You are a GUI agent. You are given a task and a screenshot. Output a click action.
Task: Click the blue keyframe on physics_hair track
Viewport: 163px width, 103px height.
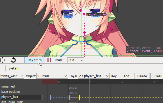[51, 97]
